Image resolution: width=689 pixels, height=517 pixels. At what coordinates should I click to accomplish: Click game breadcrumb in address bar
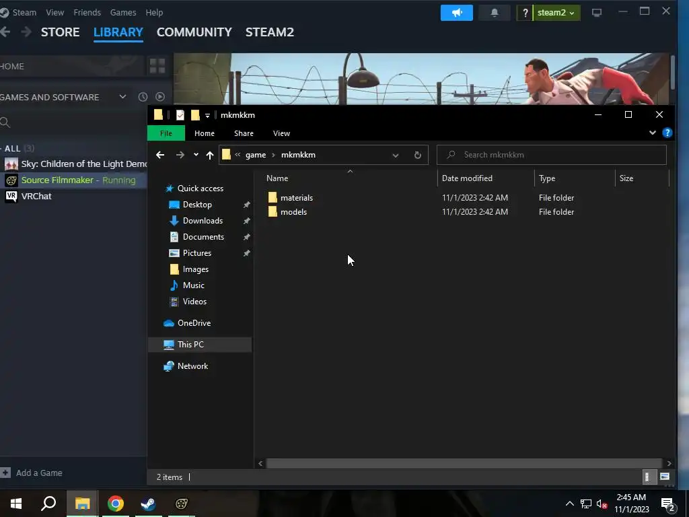[x=256, y=155]
